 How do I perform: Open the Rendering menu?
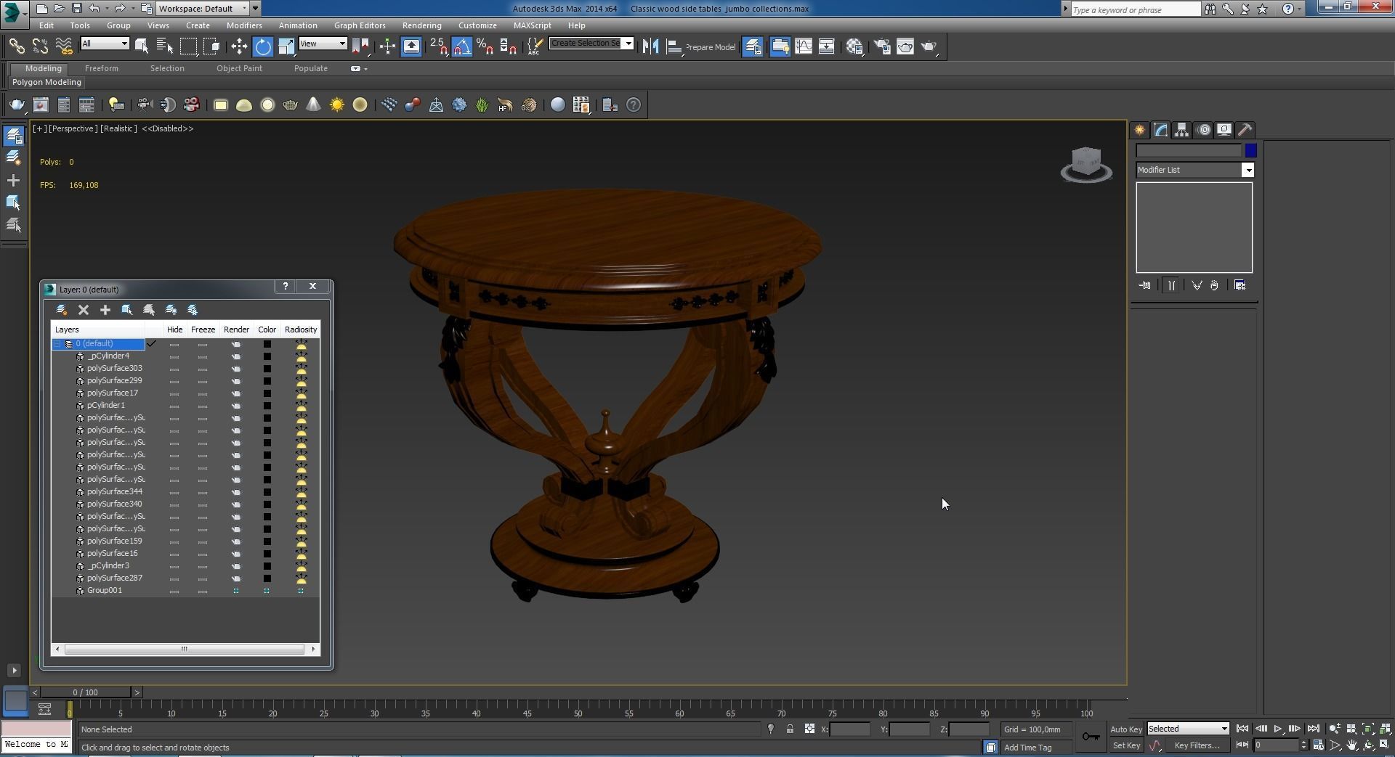(421, 25)
